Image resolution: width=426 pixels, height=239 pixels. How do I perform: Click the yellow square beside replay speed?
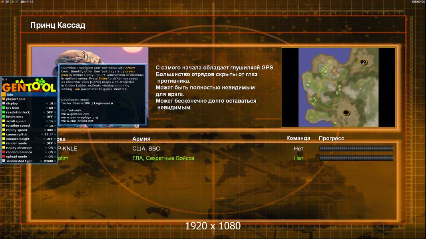coord(4,130)
